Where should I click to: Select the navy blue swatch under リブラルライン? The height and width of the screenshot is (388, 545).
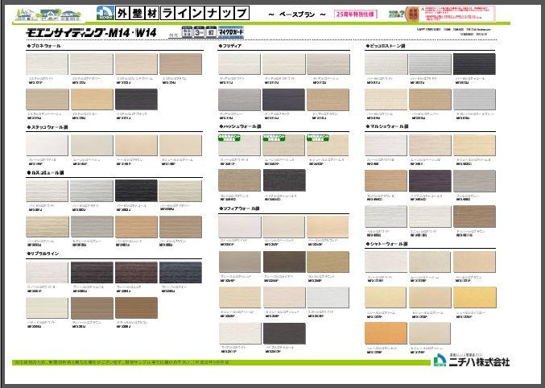point(180,273)
